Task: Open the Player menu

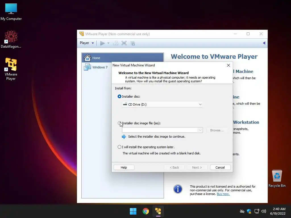Action: point(87,43)
